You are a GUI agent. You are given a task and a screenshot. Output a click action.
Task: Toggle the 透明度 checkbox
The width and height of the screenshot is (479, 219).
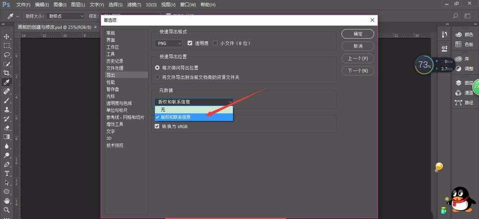190,43
